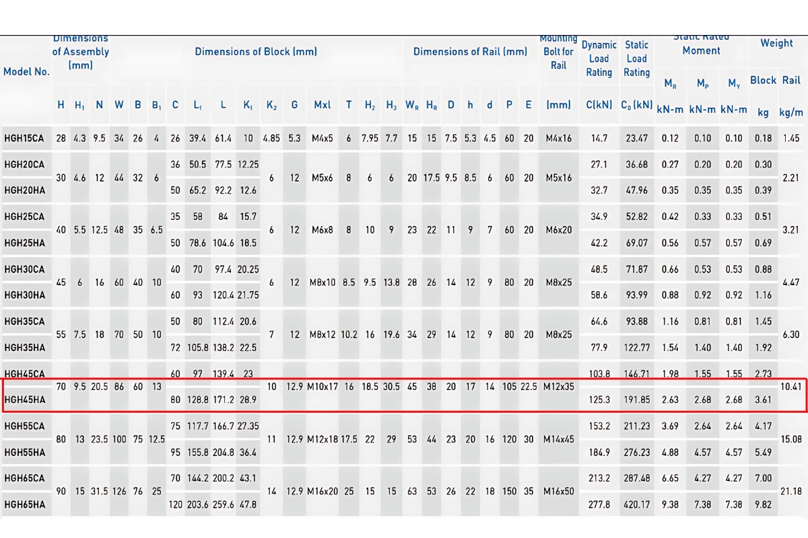Select the HGH20HA model name cell
808x538 pixels.
(x=24, y=190)
